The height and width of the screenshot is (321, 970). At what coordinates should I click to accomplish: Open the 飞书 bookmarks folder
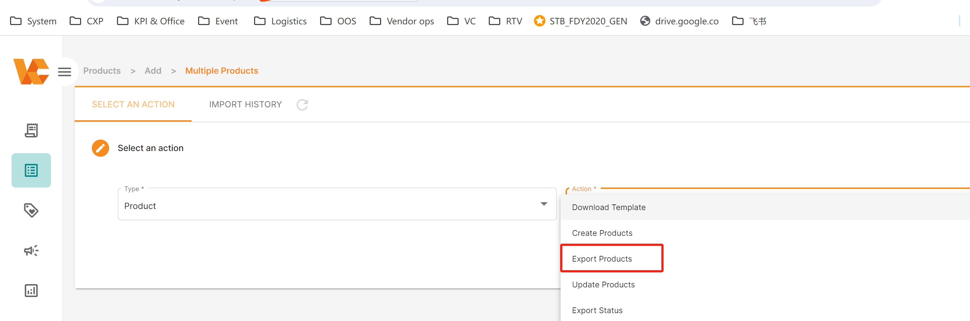click(x=749, y=21)
